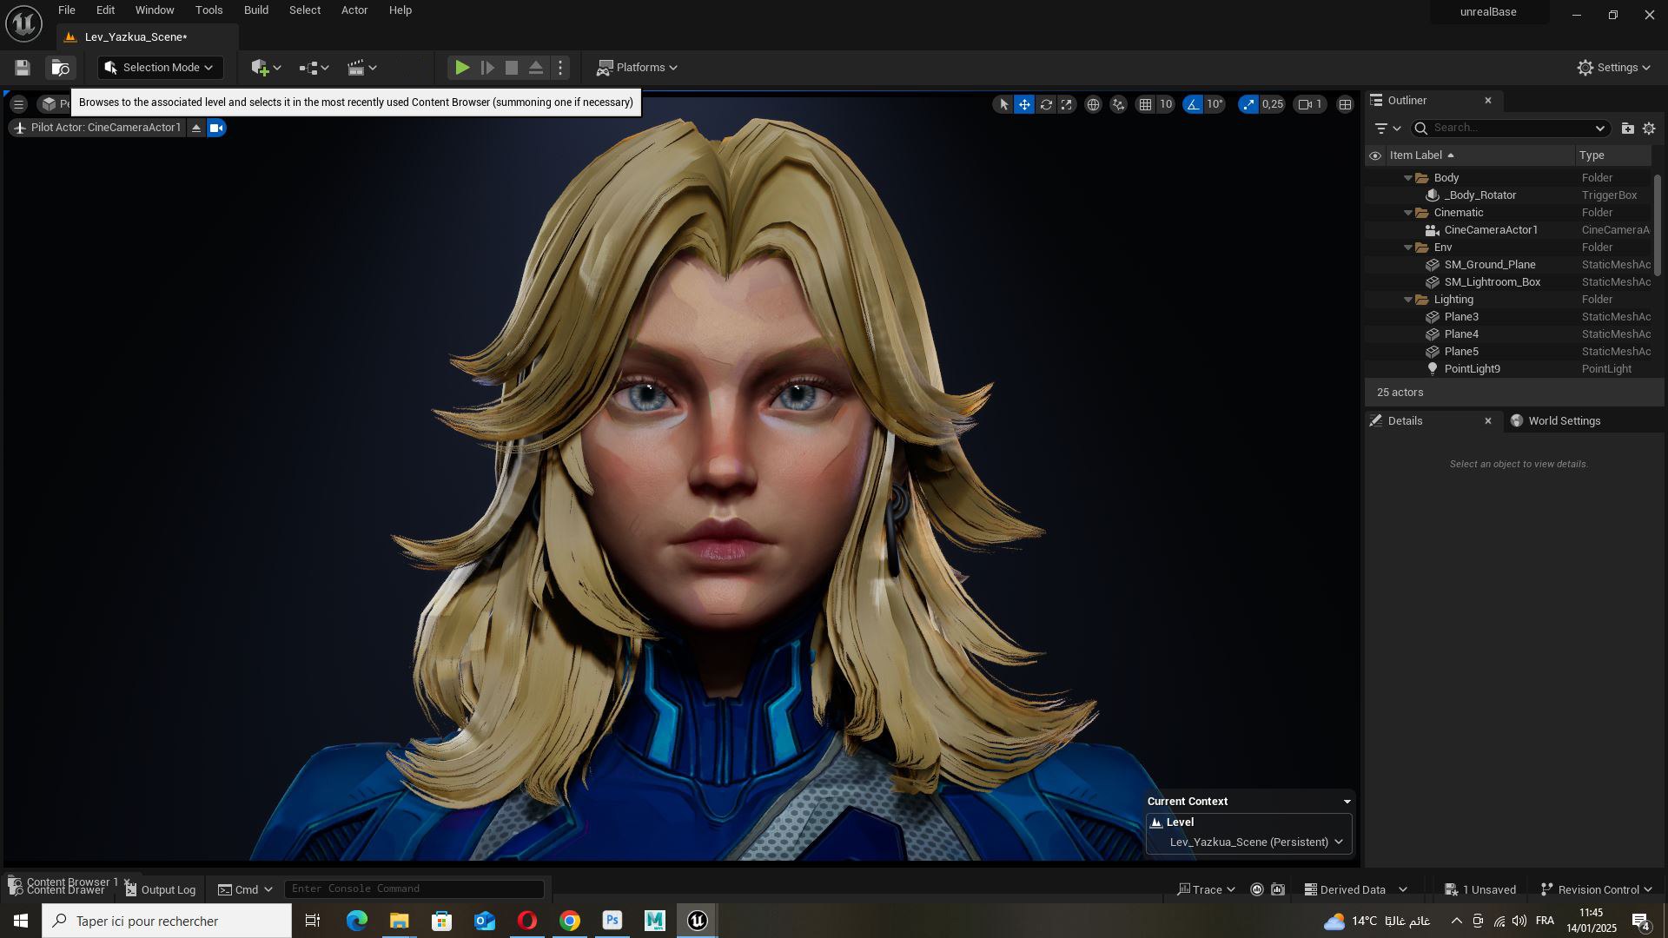This screenshot has height=938, width=1668.
Task: Expand the Lev_Yazkua_Scene (Persistent) level dropdown
Action: [x=1255, y=842]
